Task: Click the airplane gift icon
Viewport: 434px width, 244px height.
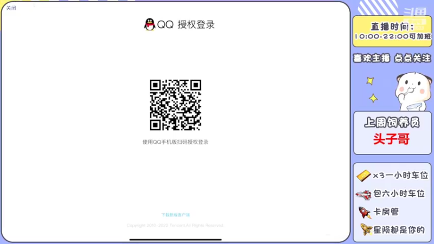Action: [x=363, y=195]
